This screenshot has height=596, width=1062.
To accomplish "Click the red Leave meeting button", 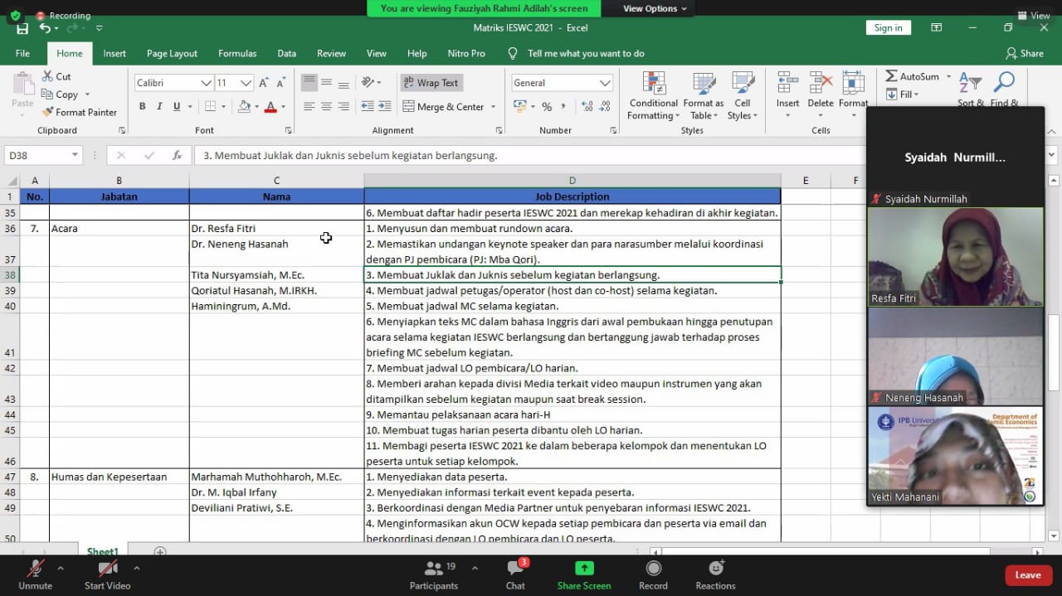I will click(x=1028, y=575).
